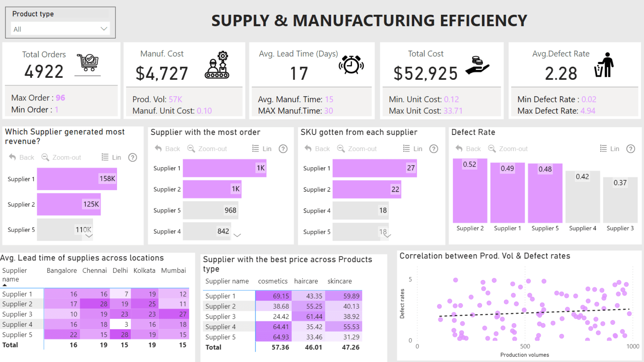The image size is (644, 362).
Task: Click MAX Manuf.Time value 30
Action: point(329,111)
